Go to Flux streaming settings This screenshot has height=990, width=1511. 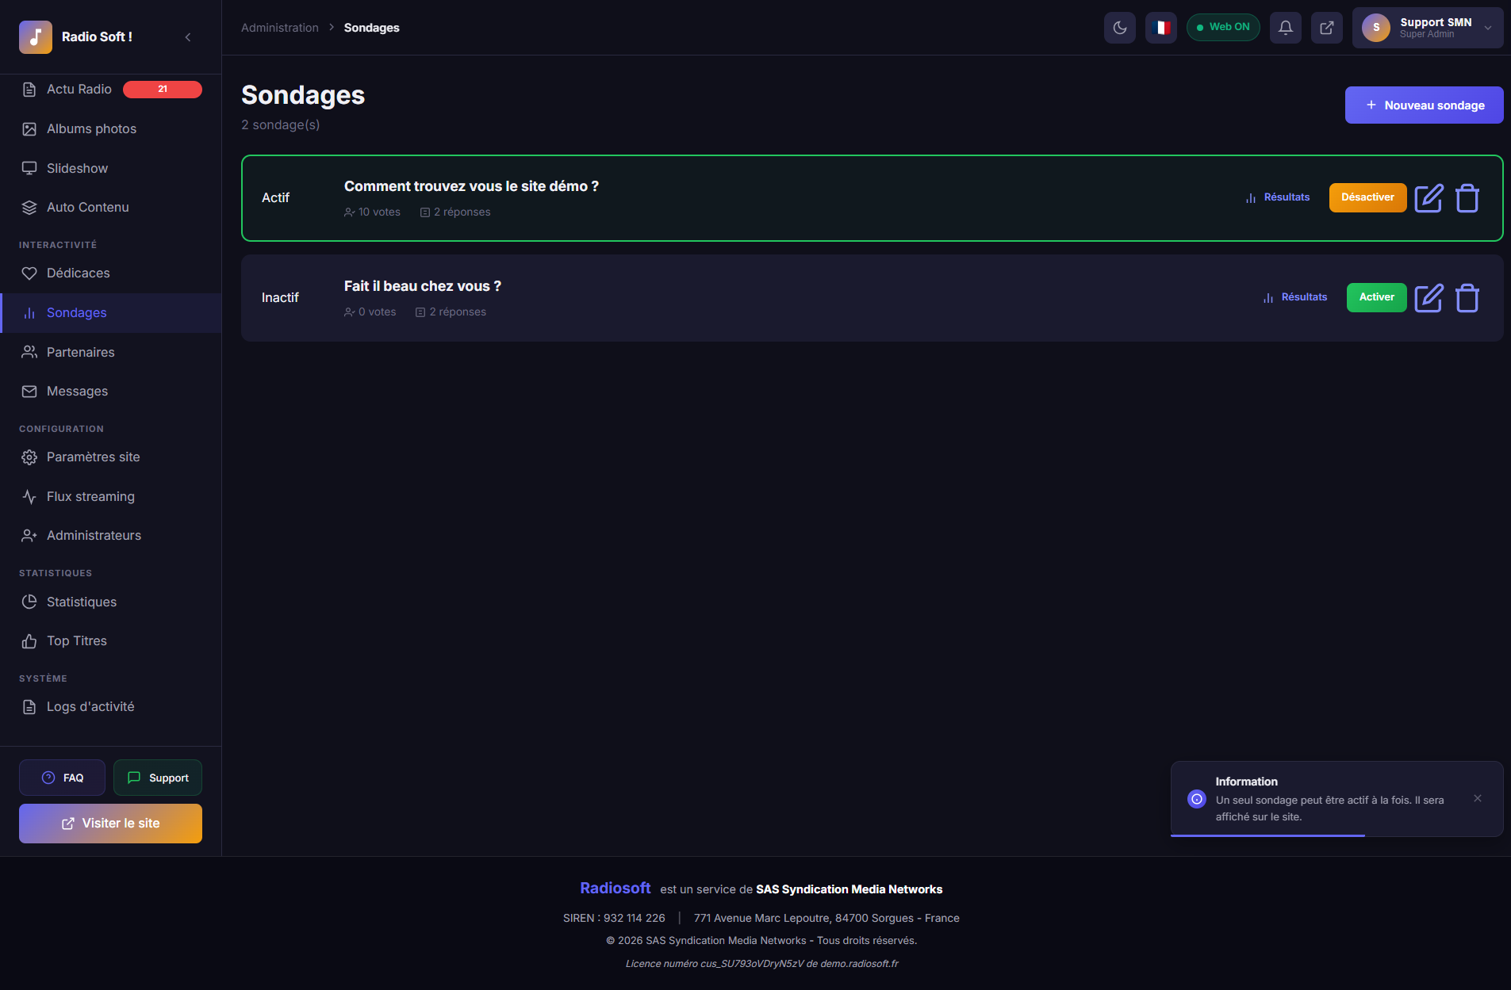click(90, 497)
